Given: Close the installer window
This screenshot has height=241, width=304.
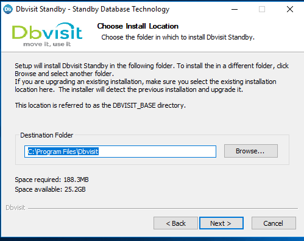Looking at the screenshot, I should click(x=290, y=9).
